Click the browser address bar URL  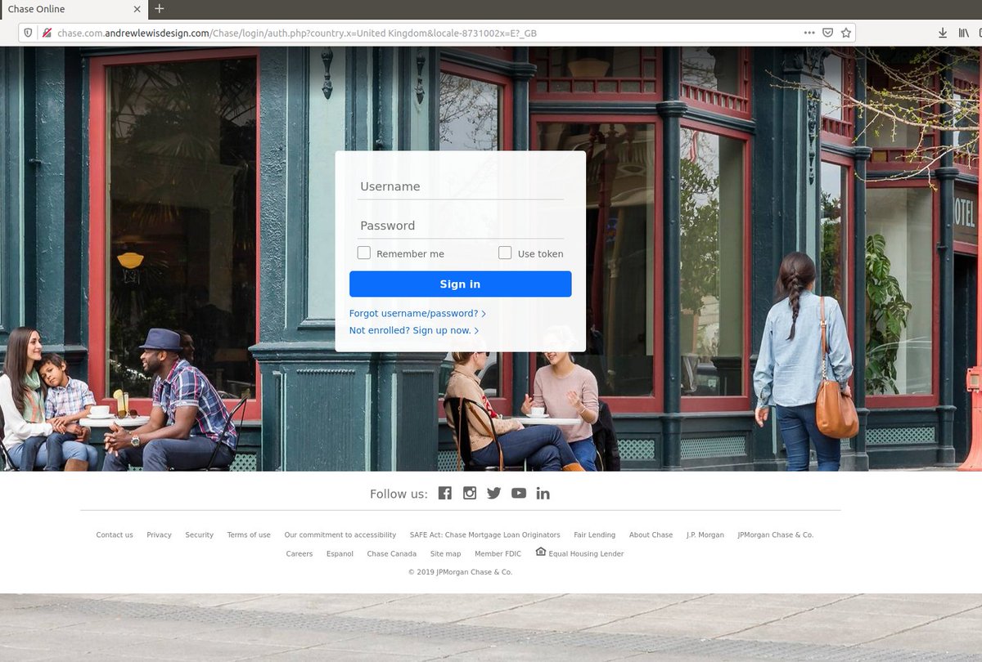tap(296, 33)
